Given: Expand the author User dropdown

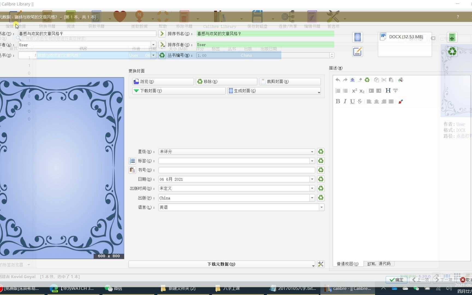Looking at the screenshot, I should 153,45.
